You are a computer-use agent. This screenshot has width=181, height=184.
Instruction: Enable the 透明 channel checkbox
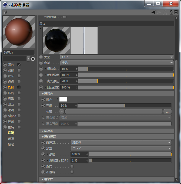click(x=19, y=82)
